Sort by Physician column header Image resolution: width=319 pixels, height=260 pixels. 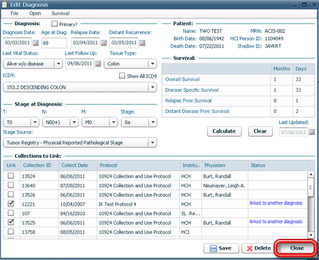point(224,165)
